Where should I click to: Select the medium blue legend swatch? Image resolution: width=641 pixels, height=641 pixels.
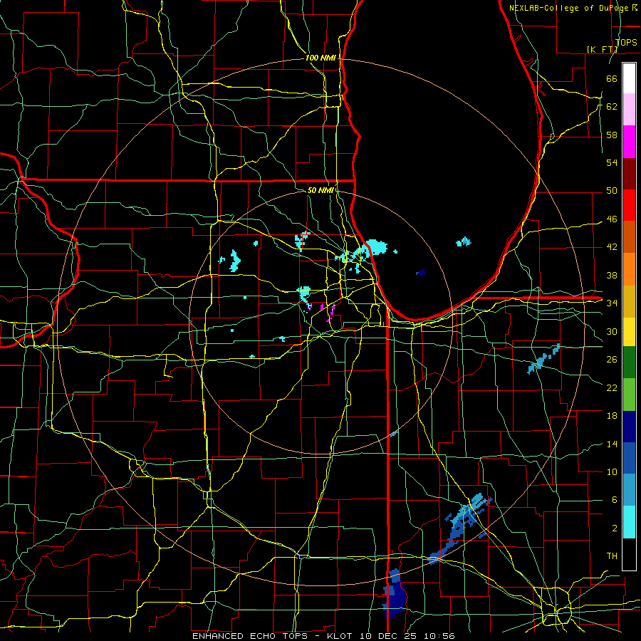pyautogui.click(x=629, y=458)
